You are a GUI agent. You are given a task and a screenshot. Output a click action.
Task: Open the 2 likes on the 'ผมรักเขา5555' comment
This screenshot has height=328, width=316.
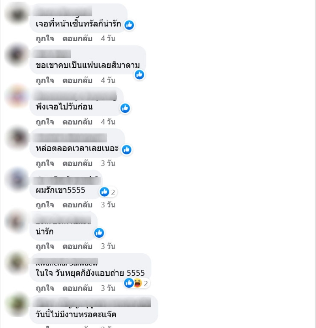pos(108,192)
